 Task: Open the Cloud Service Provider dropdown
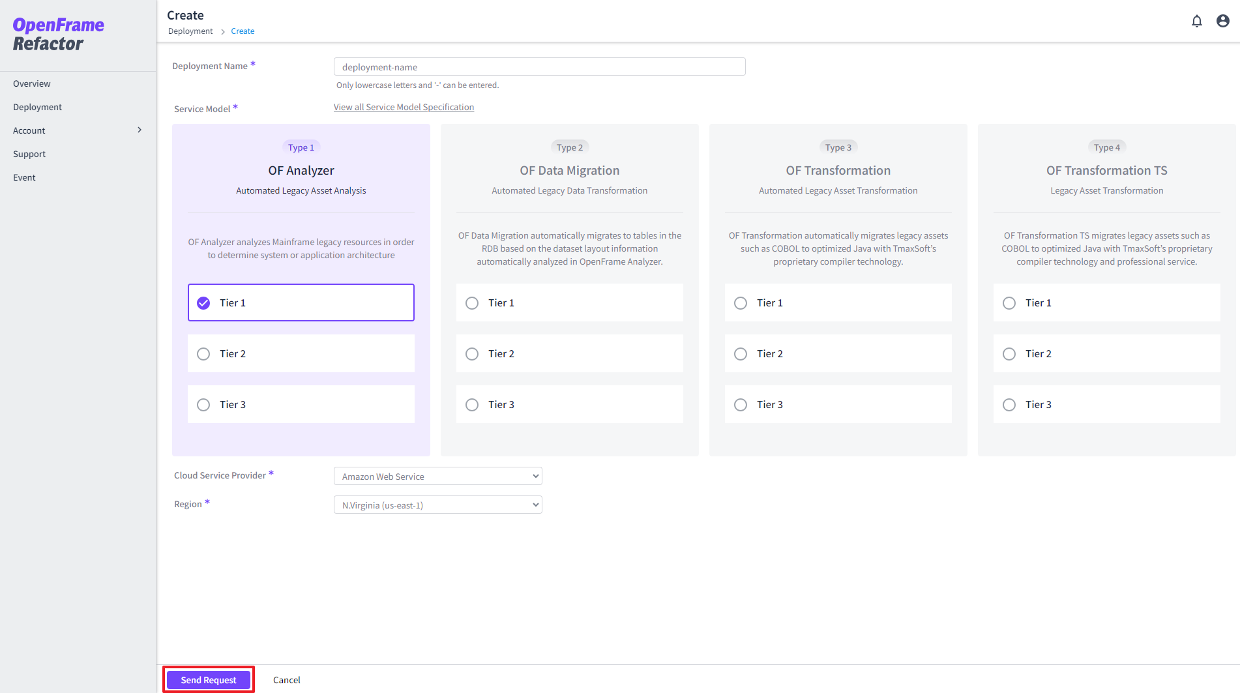coord(437,477)
